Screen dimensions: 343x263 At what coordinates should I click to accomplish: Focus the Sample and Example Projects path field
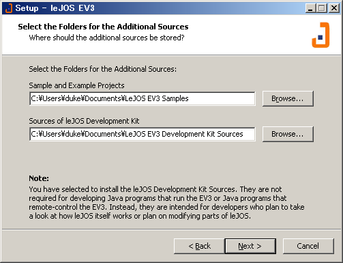point(143,98)
